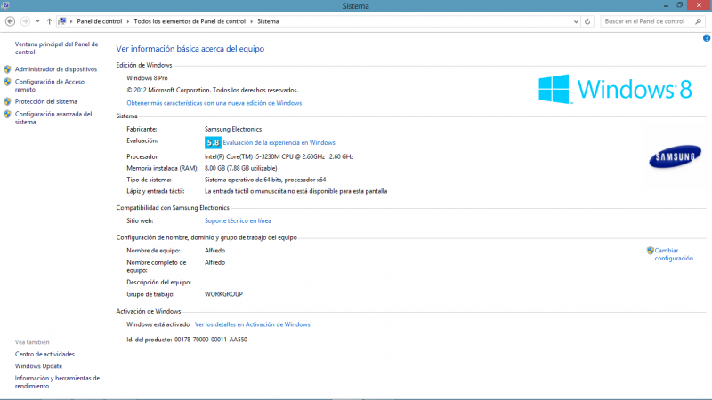The width and height of the screenshot is (712, 400).
Task: Expand chevron before 'Sistema' breadcrumb
Action: 251,21
